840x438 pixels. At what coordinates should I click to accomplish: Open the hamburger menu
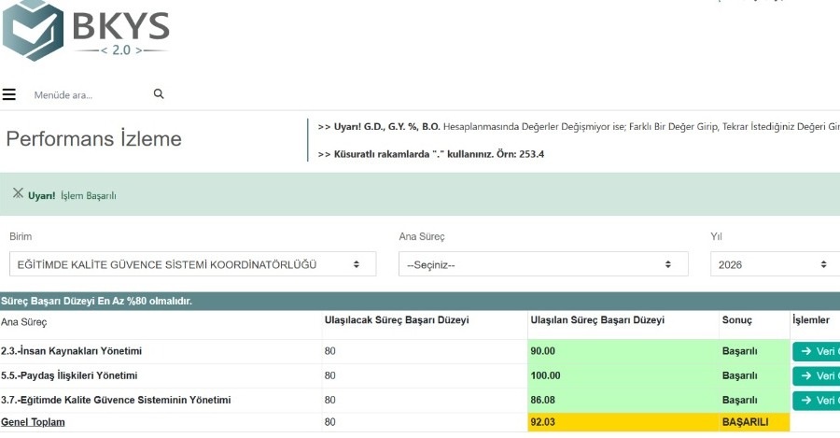(x=9, y=94)
